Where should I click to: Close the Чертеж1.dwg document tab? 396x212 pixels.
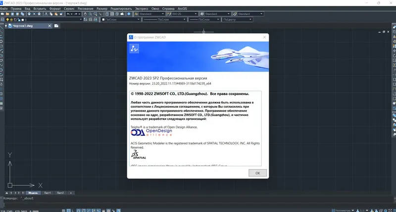point(49,26)
